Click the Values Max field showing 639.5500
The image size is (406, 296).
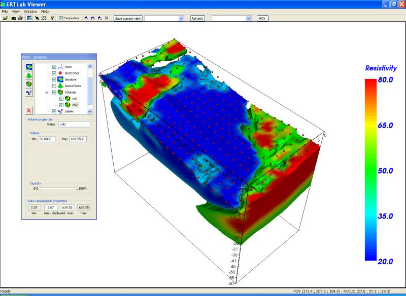coord(78,139)
